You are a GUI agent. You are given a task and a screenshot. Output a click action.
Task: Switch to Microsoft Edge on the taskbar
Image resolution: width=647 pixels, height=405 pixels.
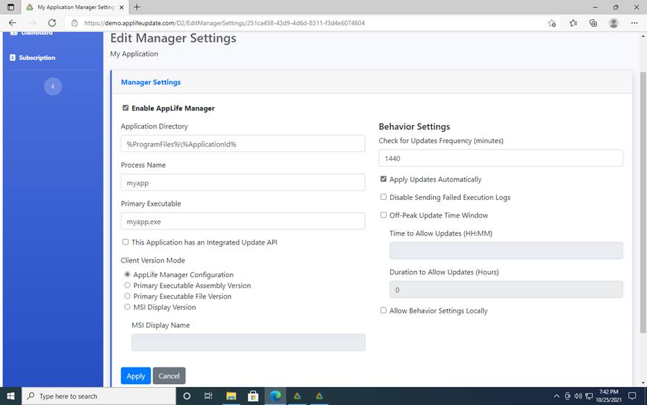275,396
